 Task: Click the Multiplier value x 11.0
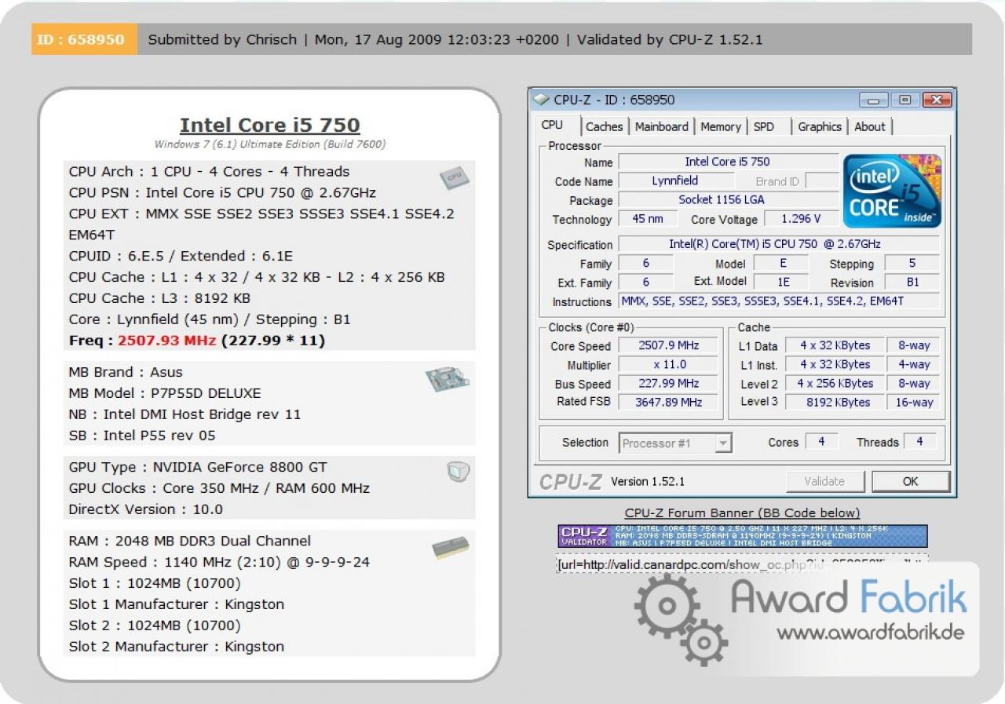click(668, 364)
